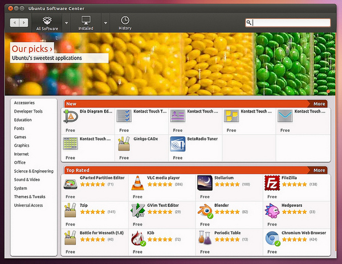This screenshot has height=264, width=342.
Task: Open Science & Engineering category
Action: pyautogui.click(x=34, y=171)
